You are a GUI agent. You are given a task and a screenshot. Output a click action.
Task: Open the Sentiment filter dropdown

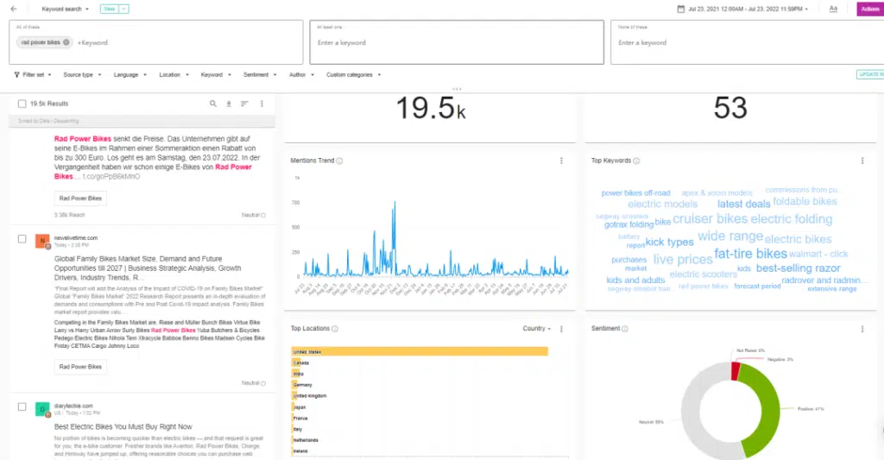(260, 74)
